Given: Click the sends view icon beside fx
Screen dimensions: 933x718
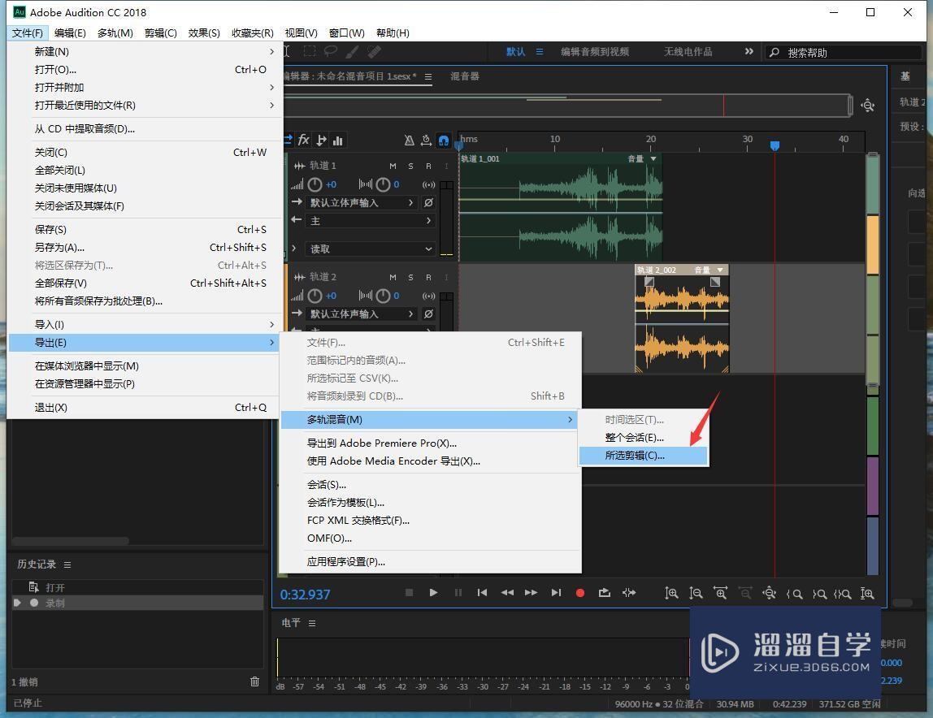Looking at the screenshot, I should pos(321,140).
